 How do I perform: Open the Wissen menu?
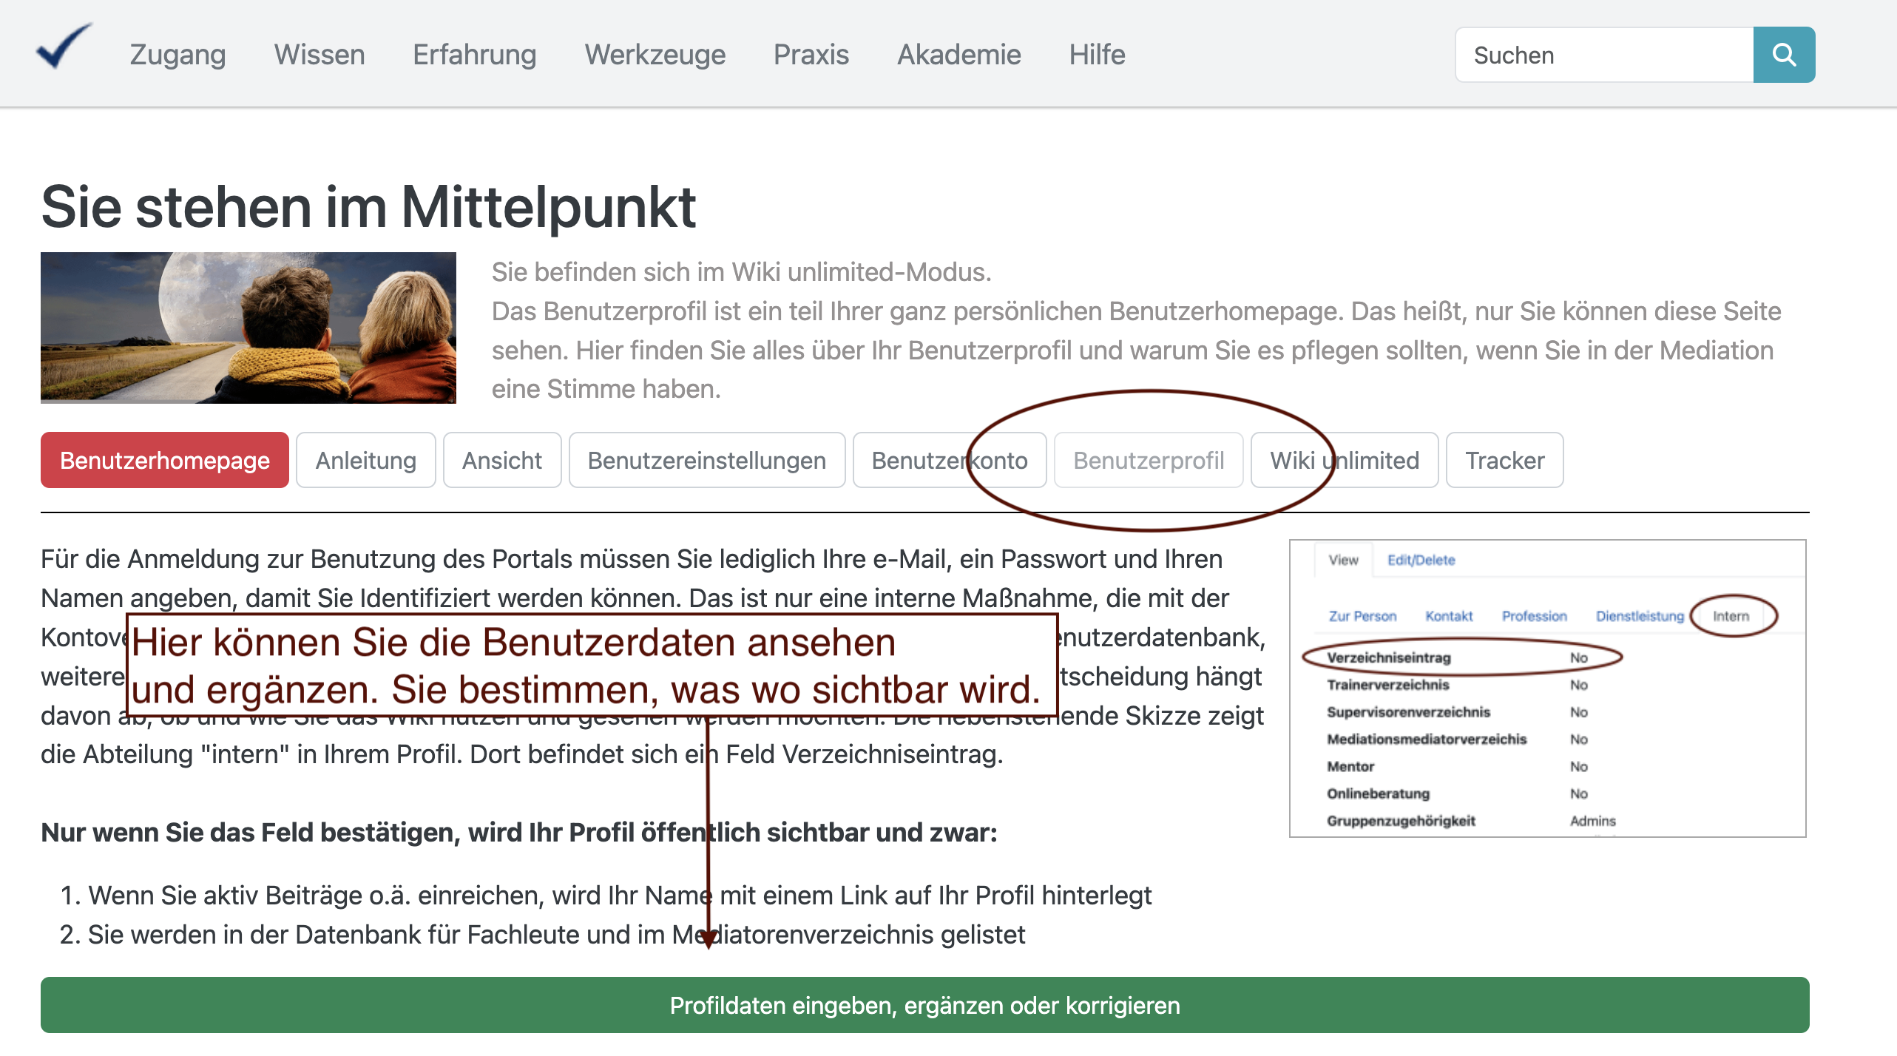(319, 55)
